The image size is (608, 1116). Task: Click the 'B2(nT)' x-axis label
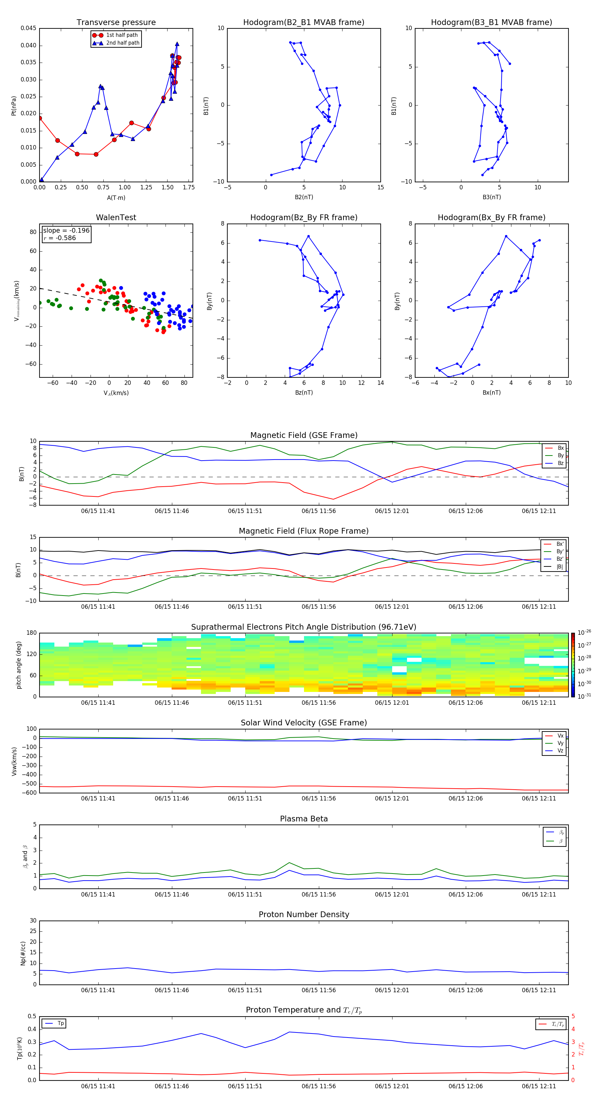click(x=304, y=197)
